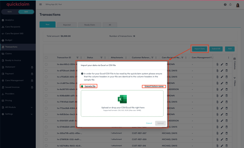This screenshot has height=148, width=244.
Task: Click the delete trash icon in first row
Action: (227, 65)
